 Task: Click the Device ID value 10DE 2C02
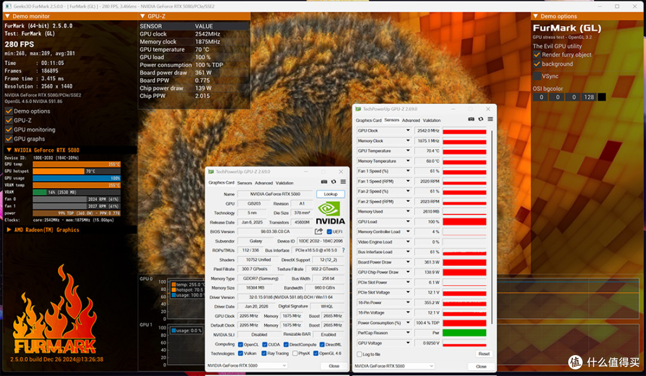[x=321, y=241]
